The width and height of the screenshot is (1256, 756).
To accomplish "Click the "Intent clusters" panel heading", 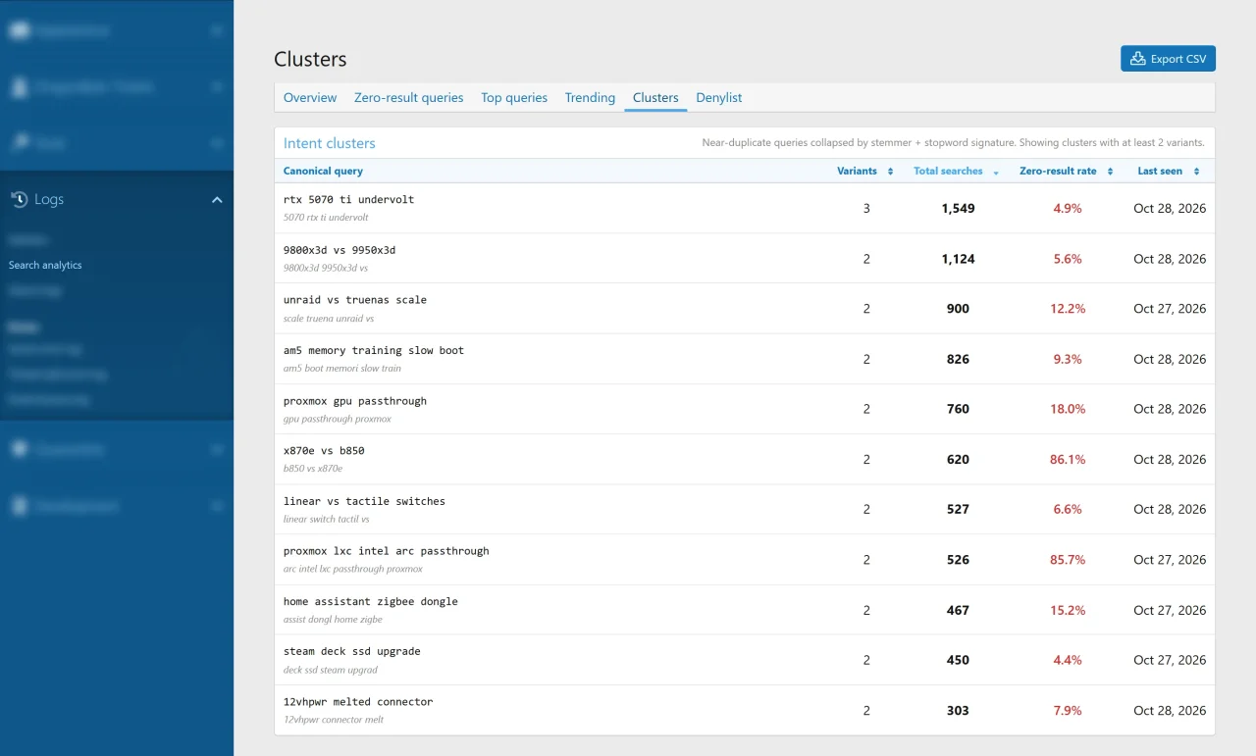I will [x=330, y=143].
